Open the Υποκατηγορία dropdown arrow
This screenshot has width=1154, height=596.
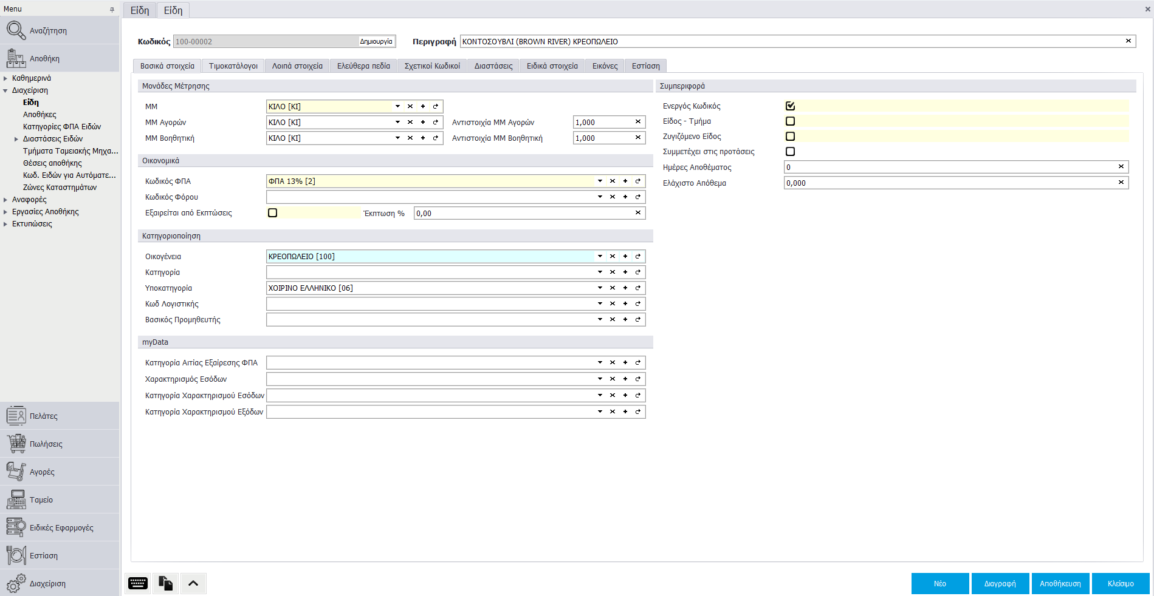tap(600, 288)
